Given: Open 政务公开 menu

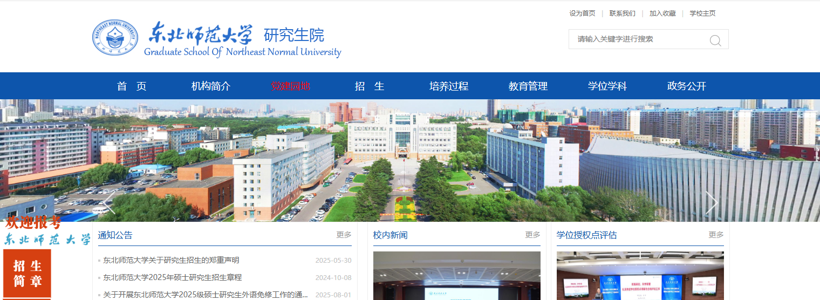Looking at the screenshot, I should click(x=687, y=86).
